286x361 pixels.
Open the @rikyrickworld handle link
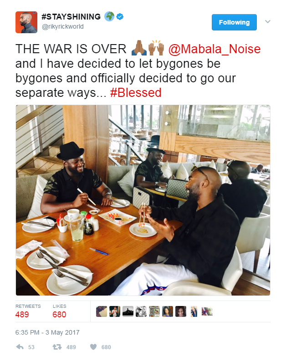tap(63, 27)
